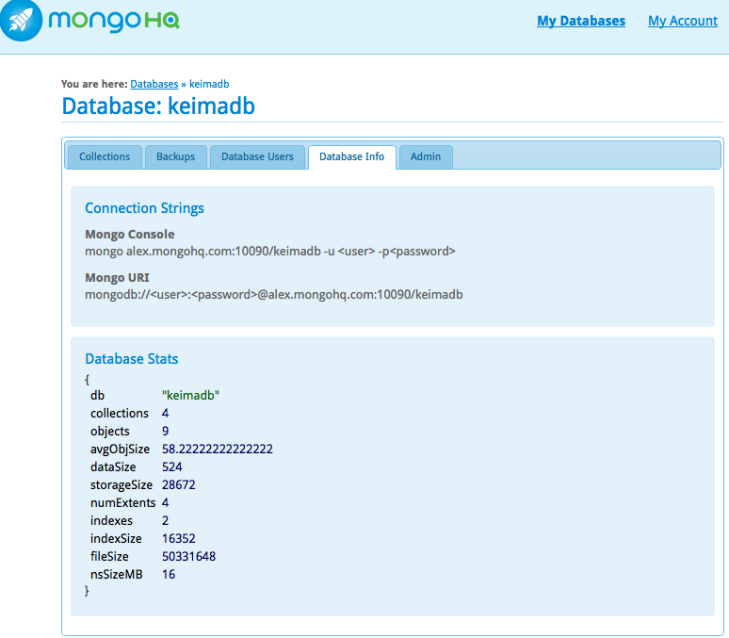Select the Database Info tab
This screenshot has width=729, height=638.
pyautogui.click(x=352, y=156)
